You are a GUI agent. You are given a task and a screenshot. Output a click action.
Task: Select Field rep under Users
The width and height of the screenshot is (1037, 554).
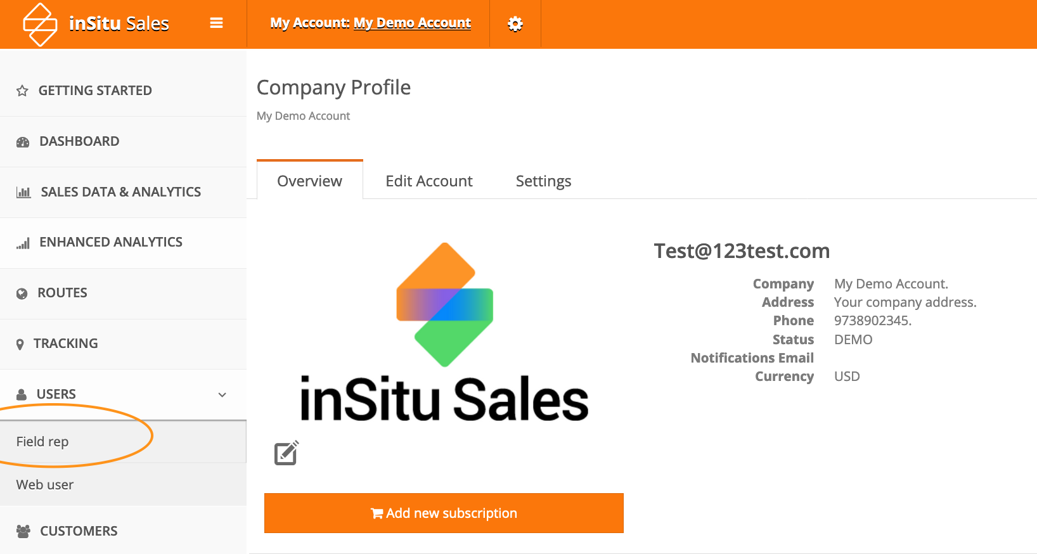(x=42, y=442)
